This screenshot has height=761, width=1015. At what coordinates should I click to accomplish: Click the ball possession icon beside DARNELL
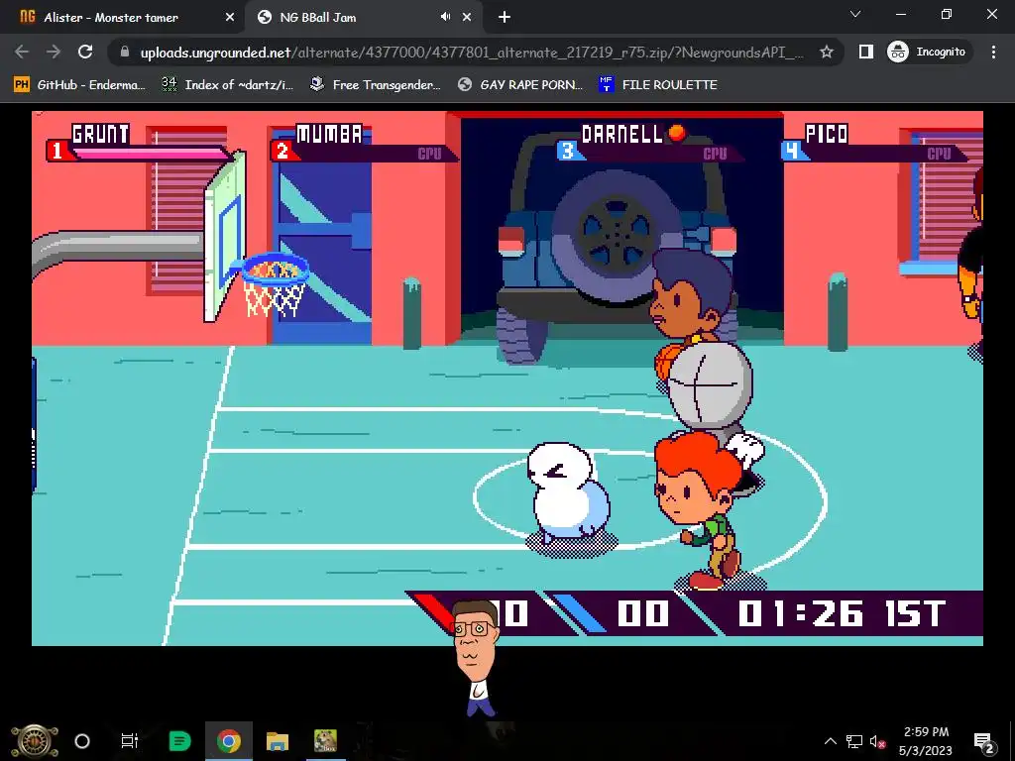click(x=677, y=133)
